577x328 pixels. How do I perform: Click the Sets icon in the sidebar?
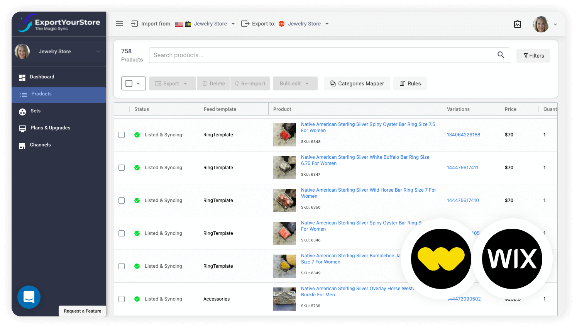point(22,111)
